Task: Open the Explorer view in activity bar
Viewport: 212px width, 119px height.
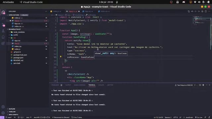Action: [3, 12]
